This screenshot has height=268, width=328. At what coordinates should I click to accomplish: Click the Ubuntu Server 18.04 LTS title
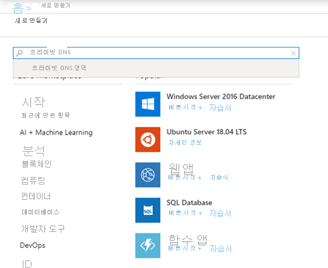pyautogui.click(x=206, y=132)
